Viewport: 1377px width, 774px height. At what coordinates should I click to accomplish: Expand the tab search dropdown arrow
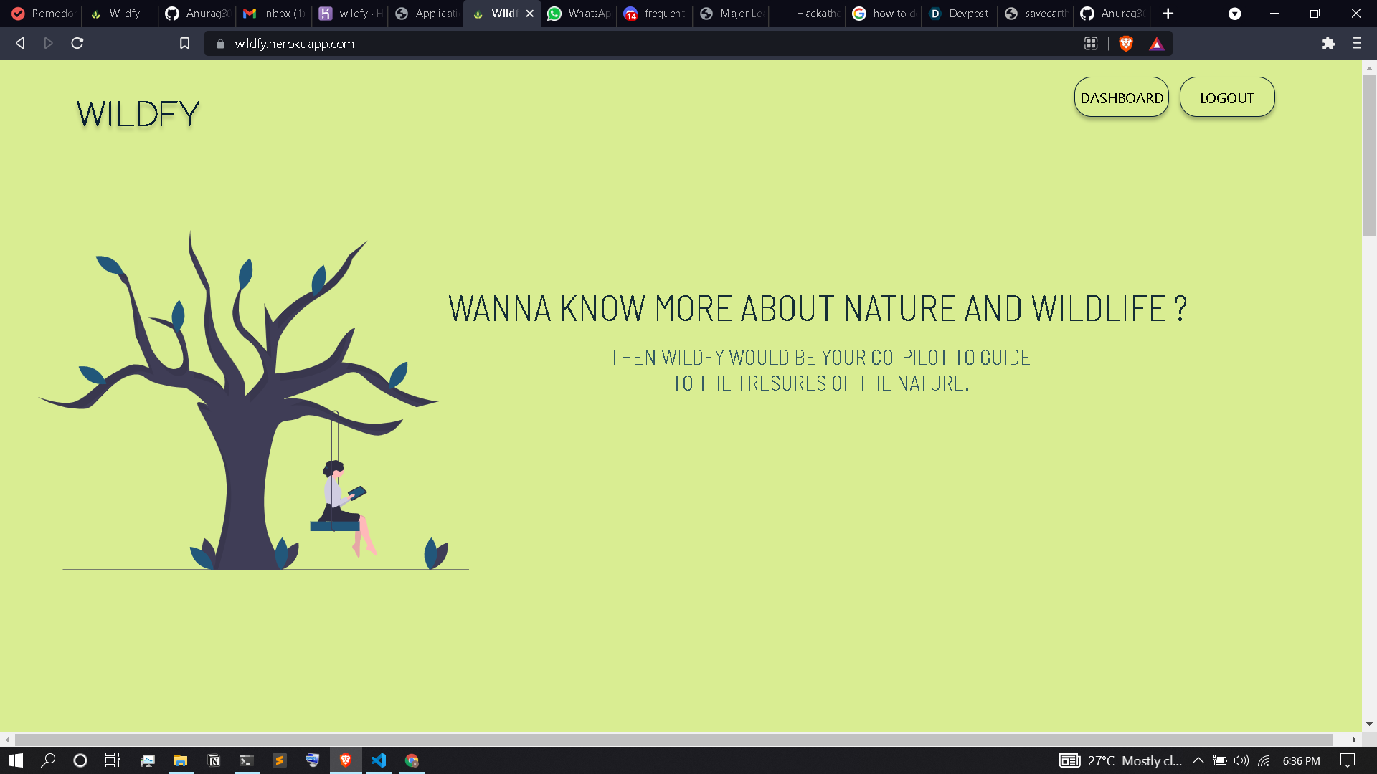tap(1234, 14)
